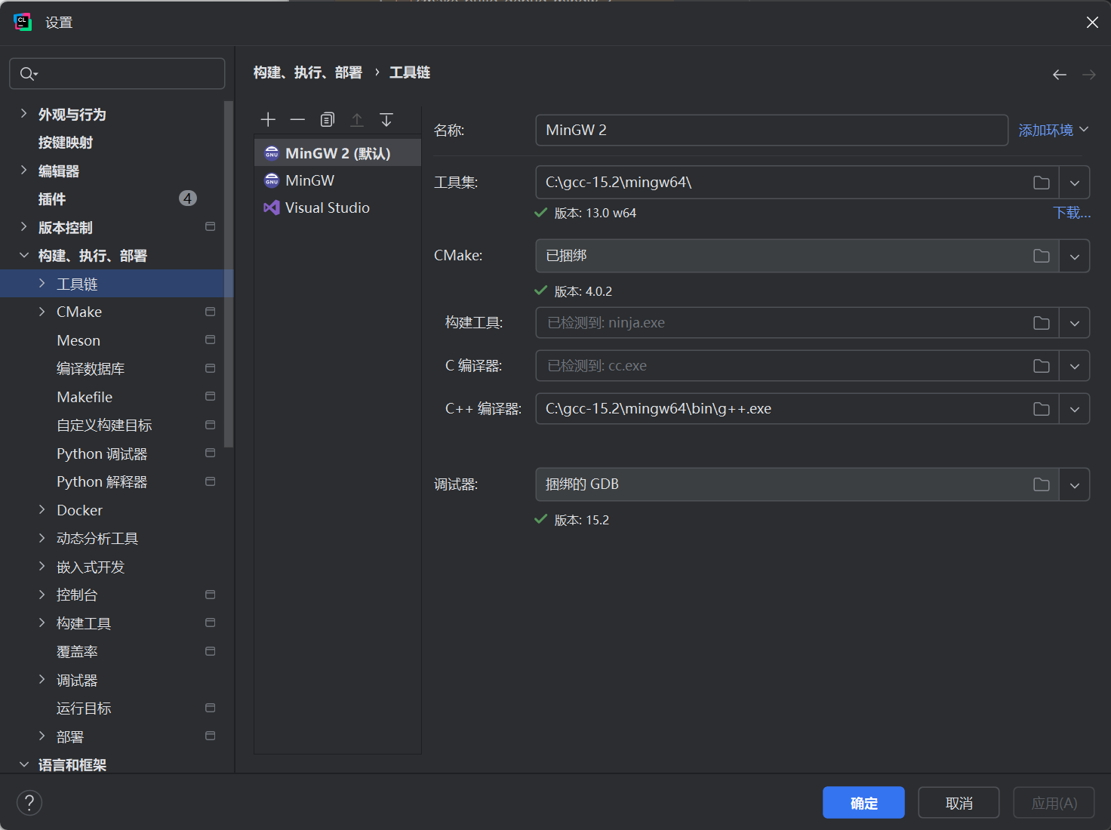The image size is (1111, 830).
Task: Collapse 构建、执行、部署 tree node
Action: click(23, 256)
